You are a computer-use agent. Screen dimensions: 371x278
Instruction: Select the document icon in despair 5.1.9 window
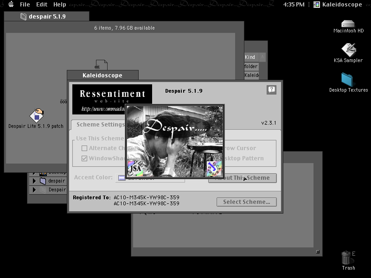[x=102, y=64]
